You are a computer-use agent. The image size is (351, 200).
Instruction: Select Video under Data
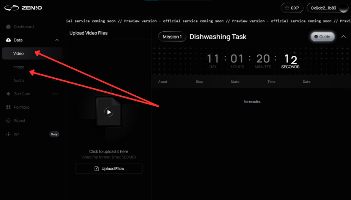point(19,54)
